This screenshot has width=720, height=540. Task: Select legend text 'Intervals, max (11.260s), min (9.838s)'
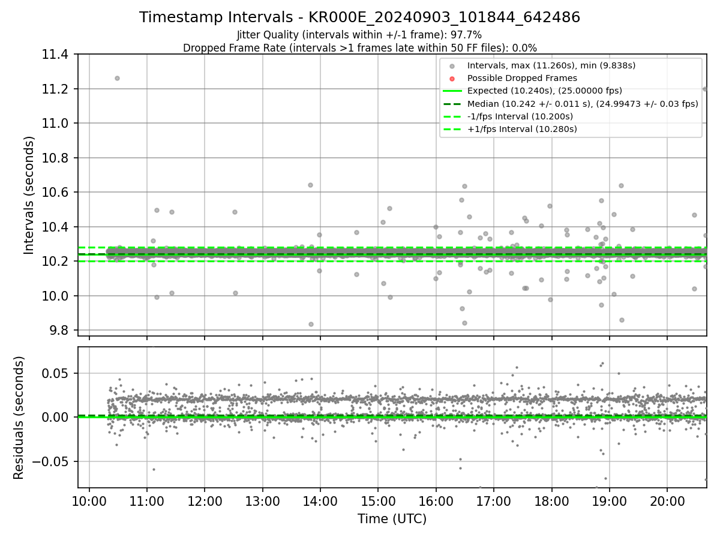(x=551, y=65)
